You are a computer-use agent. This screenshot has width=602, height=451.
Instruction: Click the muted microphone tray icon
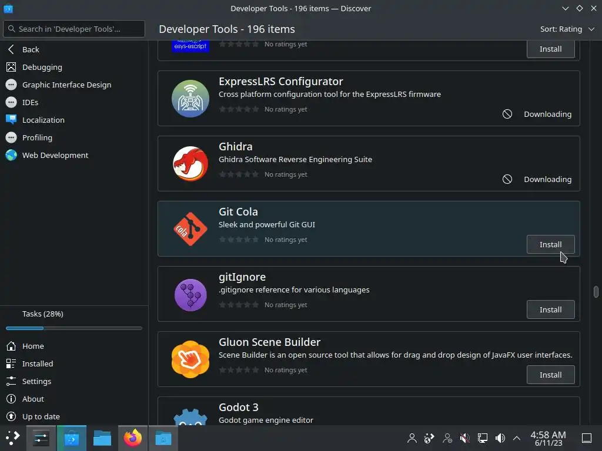pyautogui.click(x=464, y=438)
